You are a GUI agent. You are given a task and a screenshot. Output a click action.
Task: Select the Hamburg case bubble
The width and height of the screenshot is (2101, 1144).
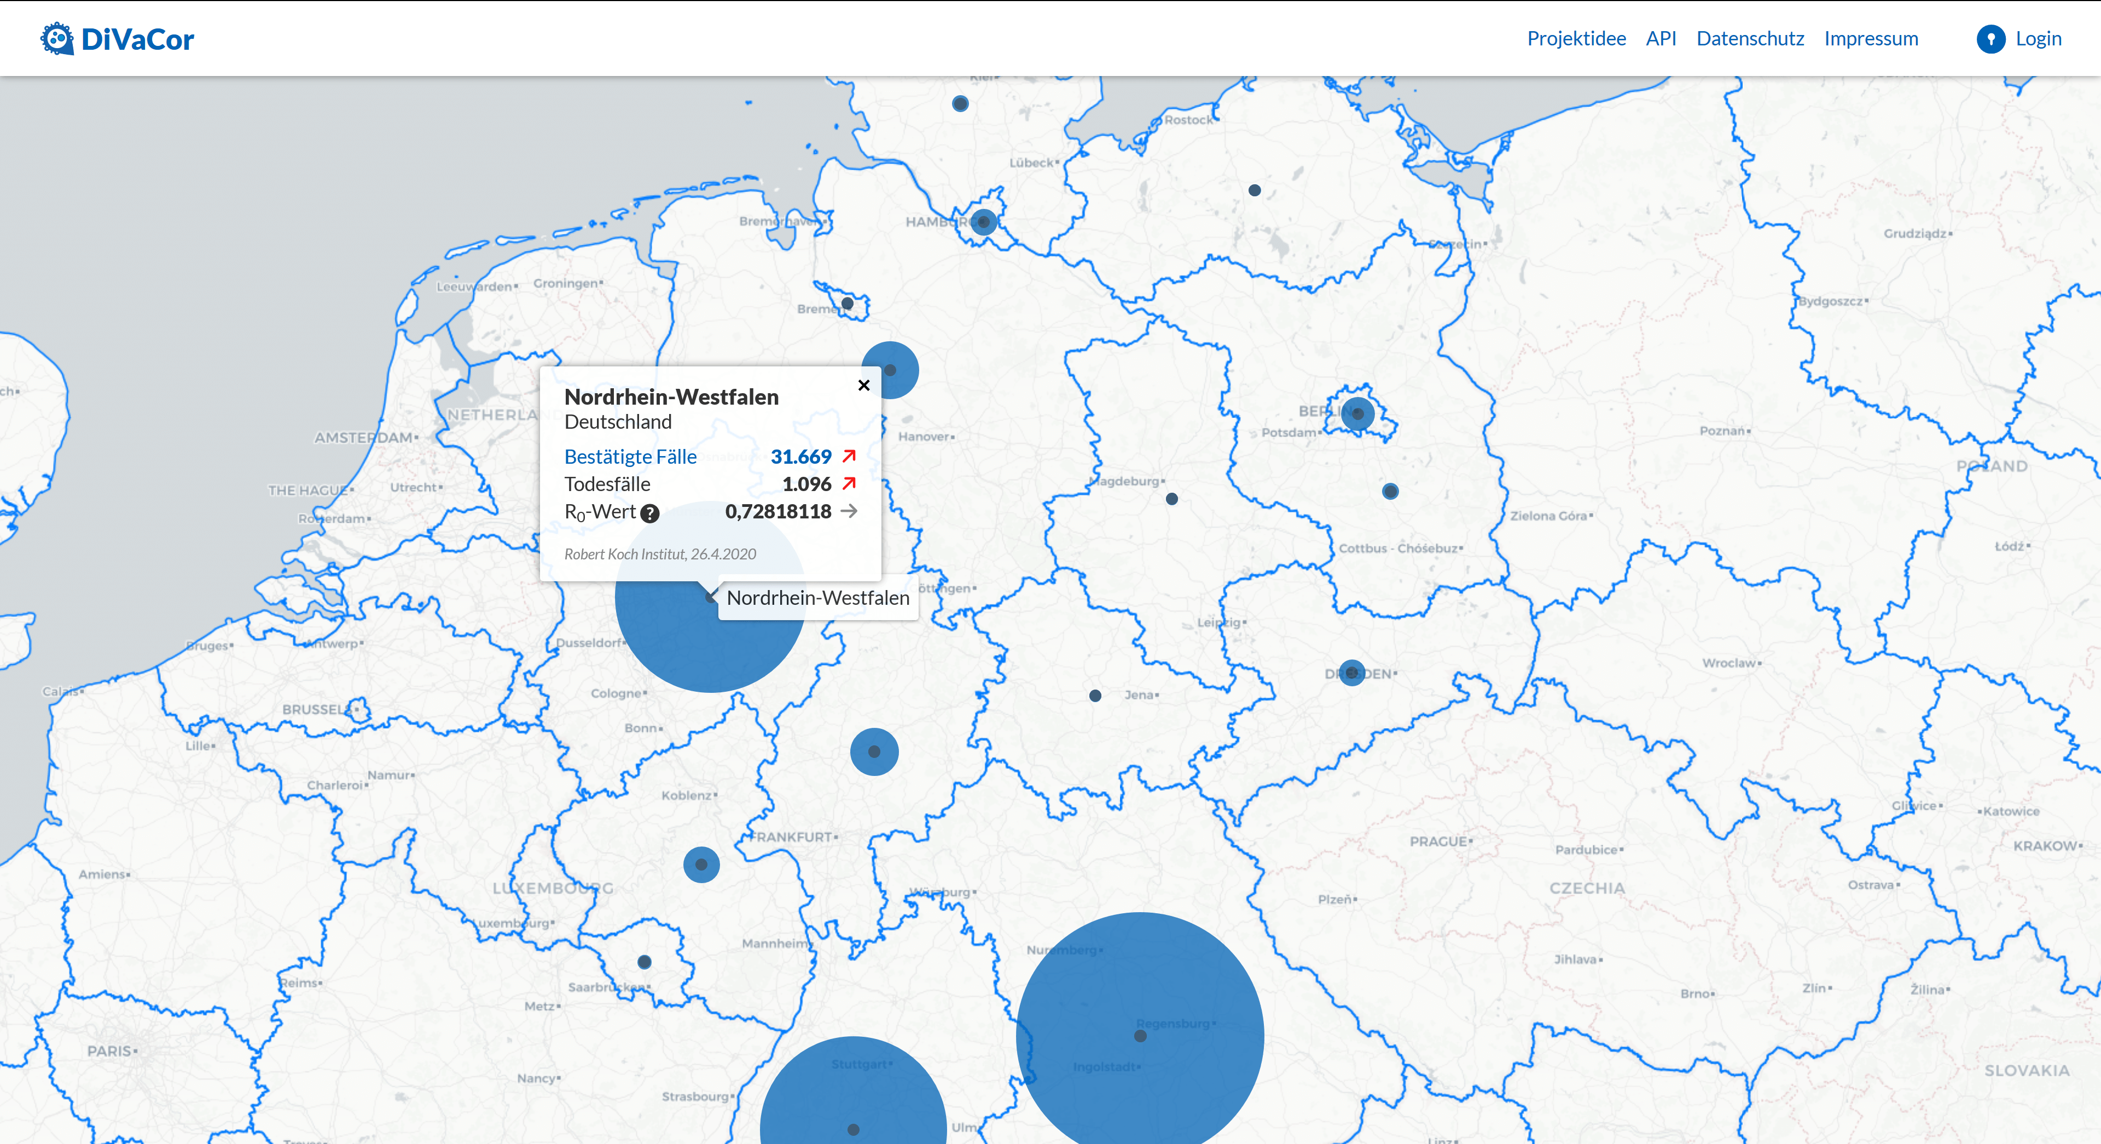(984, 222)
